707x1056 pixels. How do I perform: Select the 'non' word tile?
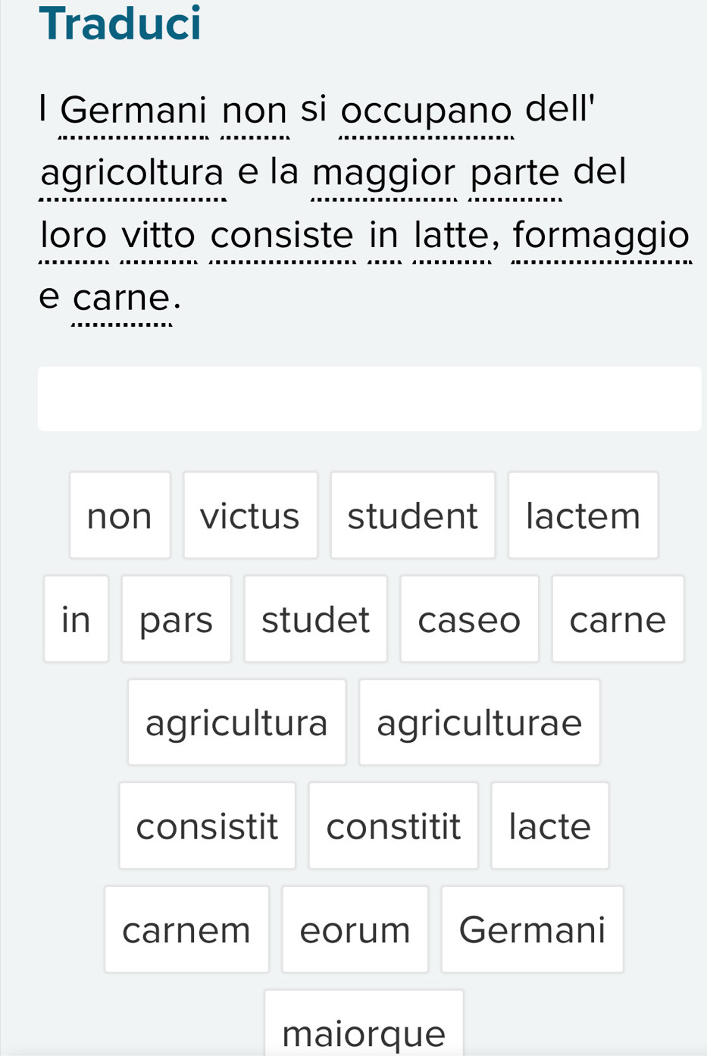pos(120,515)
